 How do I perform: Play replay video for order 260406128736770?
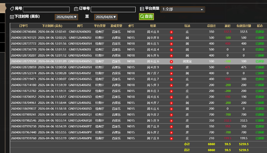point(171,50)
